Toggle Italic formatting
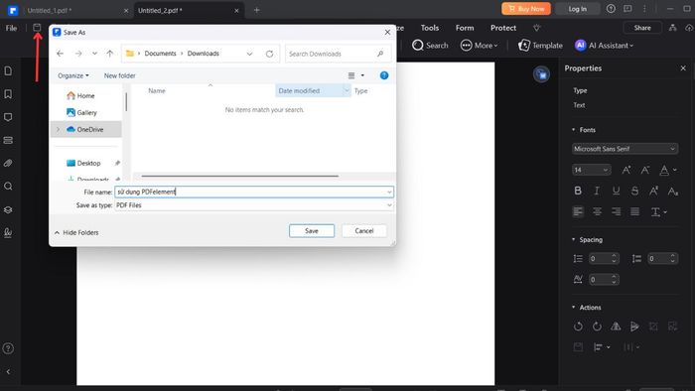Viewport: 695px width, 391px height. click(x=597, y=191)
